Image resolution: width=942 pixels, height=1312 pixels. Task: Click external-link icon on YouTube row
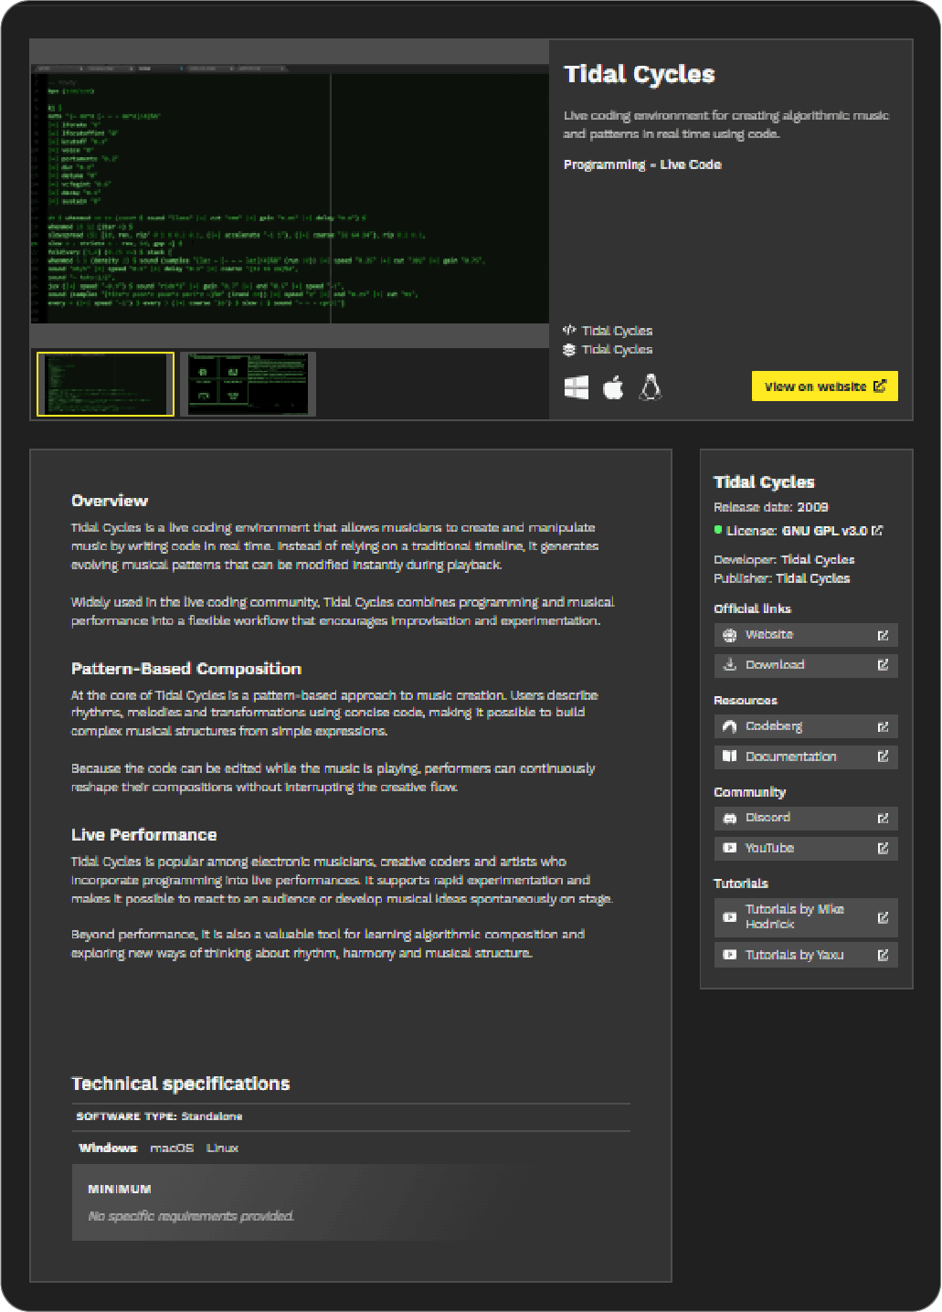(884, 848)
